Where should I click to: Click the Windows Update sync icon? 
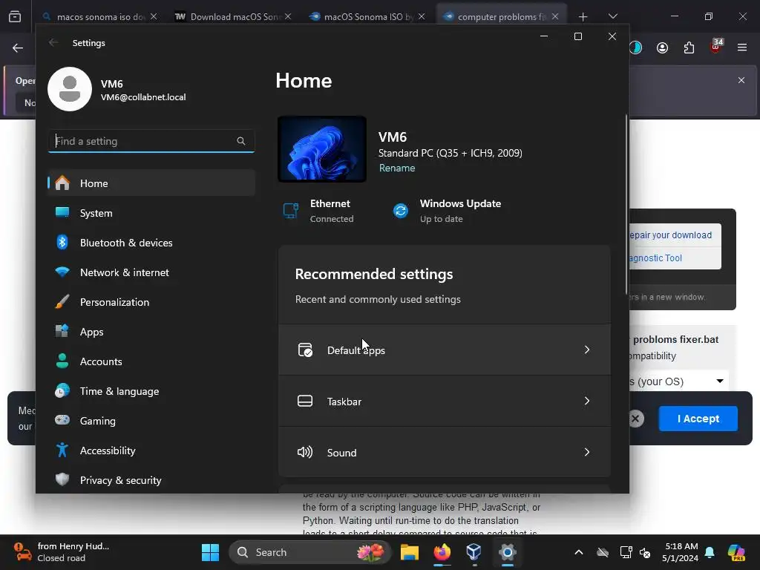point(401,211)
